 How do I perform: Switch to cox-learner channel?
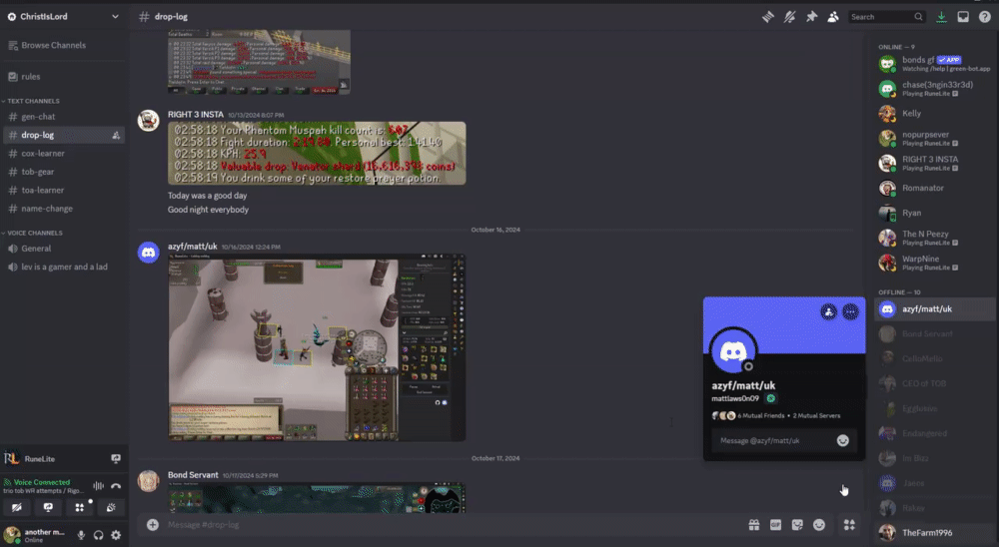(x=43, y=154)
